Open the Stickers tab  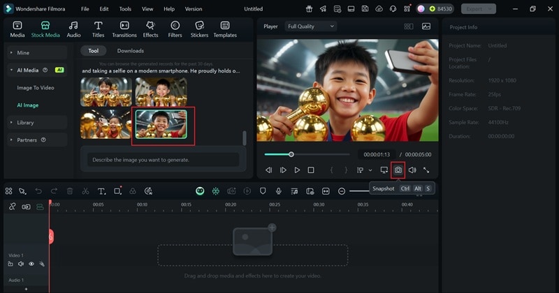coord(199,29)
